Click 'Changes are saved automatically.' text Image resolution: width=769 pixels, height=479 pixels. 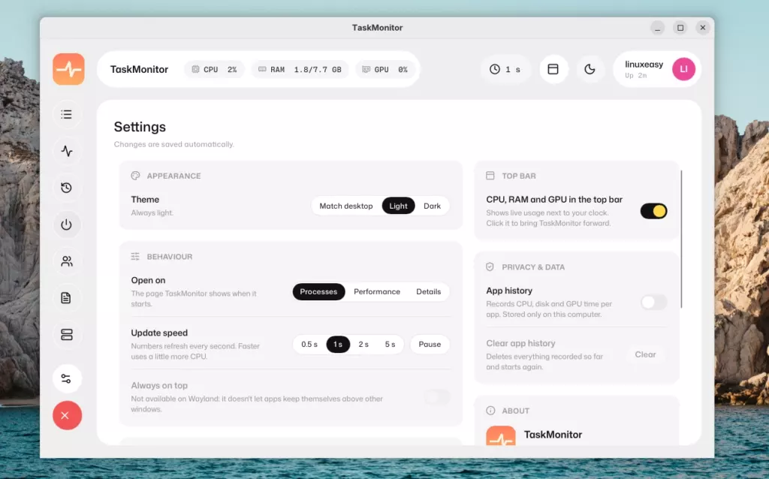coord(173,144)
